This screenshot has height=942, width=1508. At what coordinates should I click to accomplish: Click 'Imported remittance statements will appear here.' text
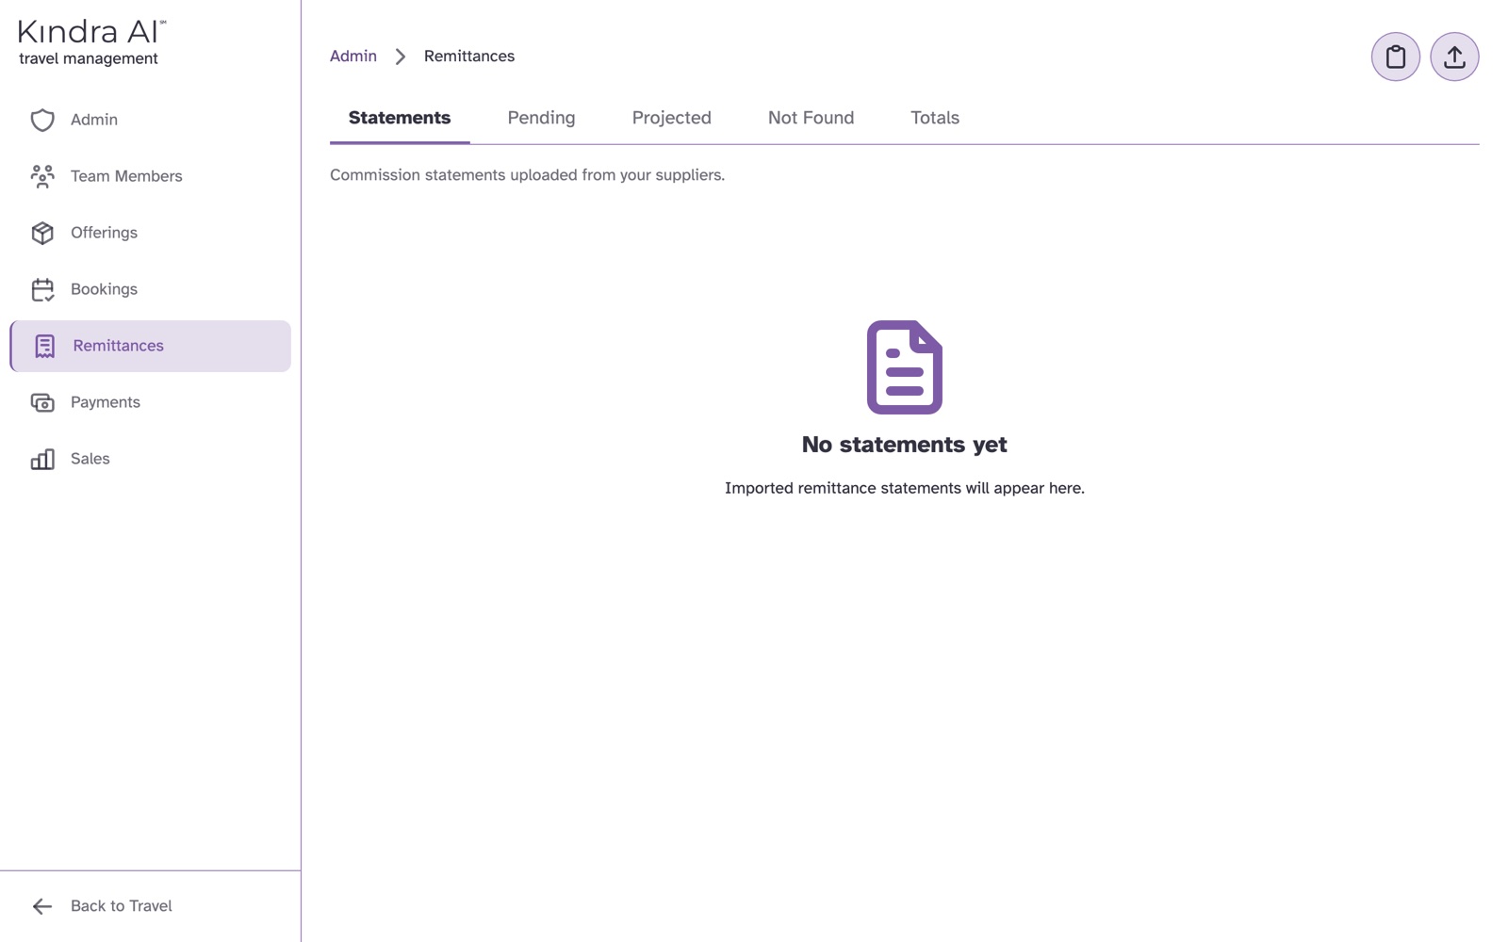coord(905,488)
